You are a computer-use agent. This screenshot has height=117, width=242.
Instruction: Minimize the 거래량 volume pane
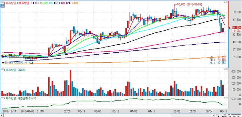click(x=225, y=69)
